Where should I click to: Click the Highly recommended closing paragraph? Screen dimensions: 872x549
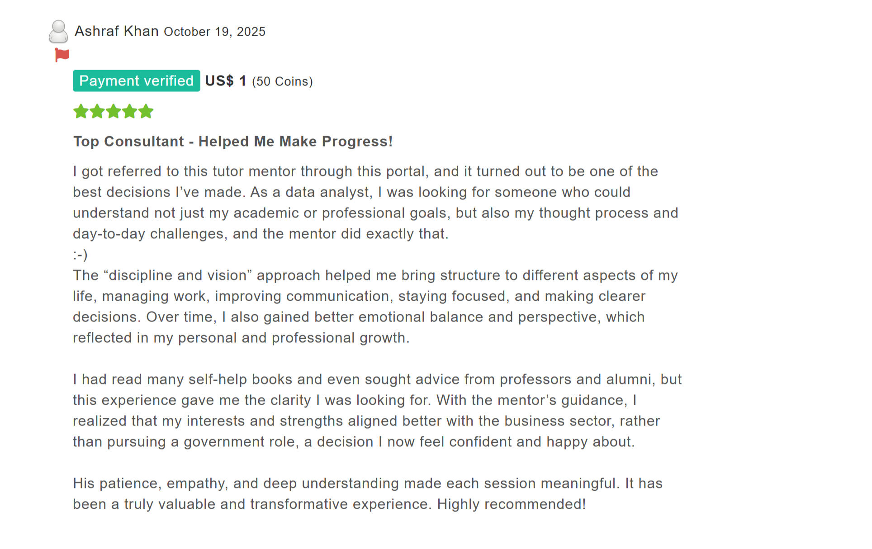pyautogui.click(x=367, y=493)
